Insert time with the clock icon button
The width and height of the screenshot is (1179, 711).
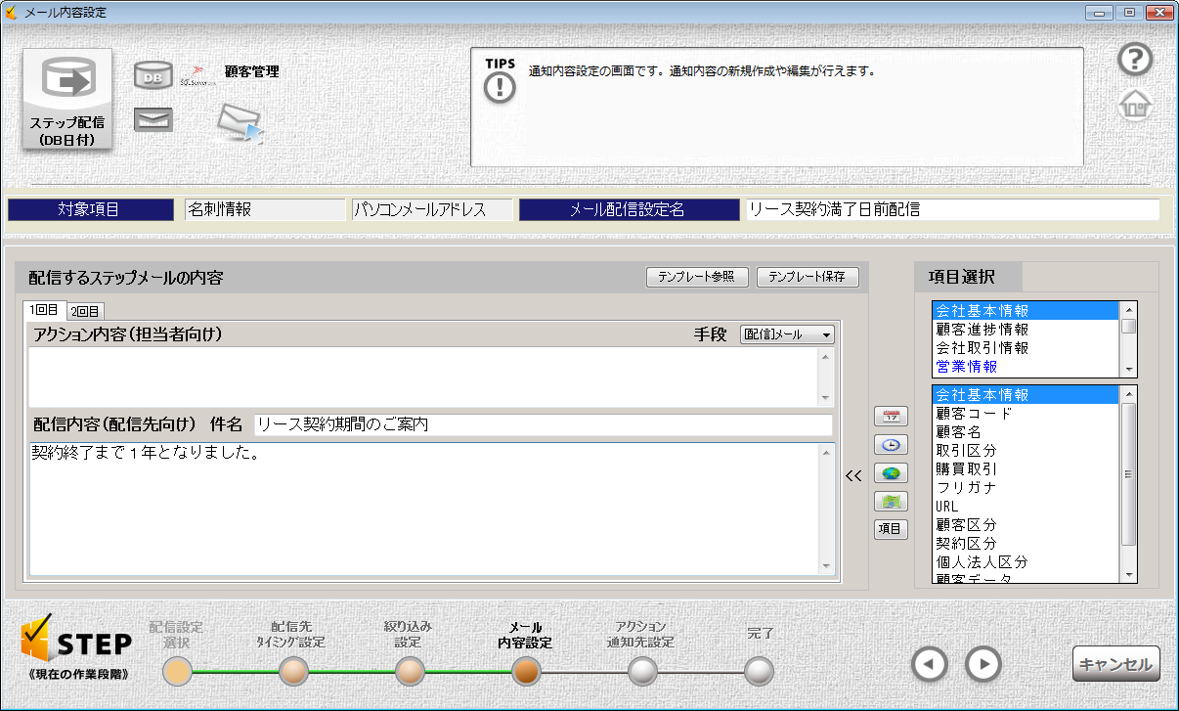click(x=891, y=445)
